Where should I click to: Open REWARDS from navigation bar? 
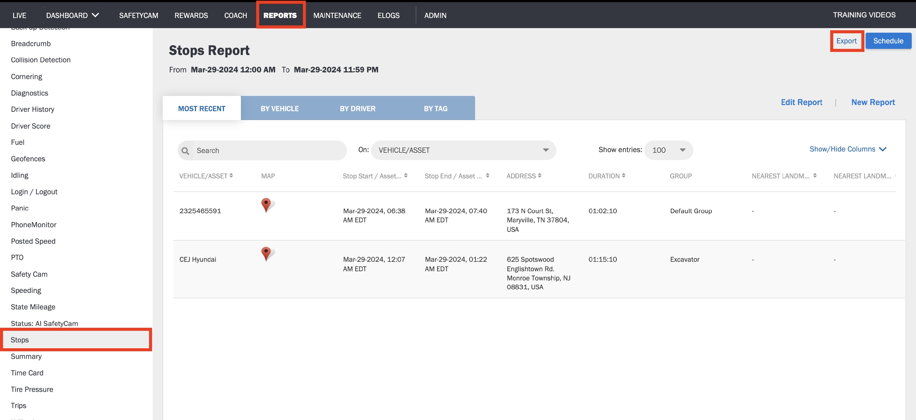click(191, 15)
